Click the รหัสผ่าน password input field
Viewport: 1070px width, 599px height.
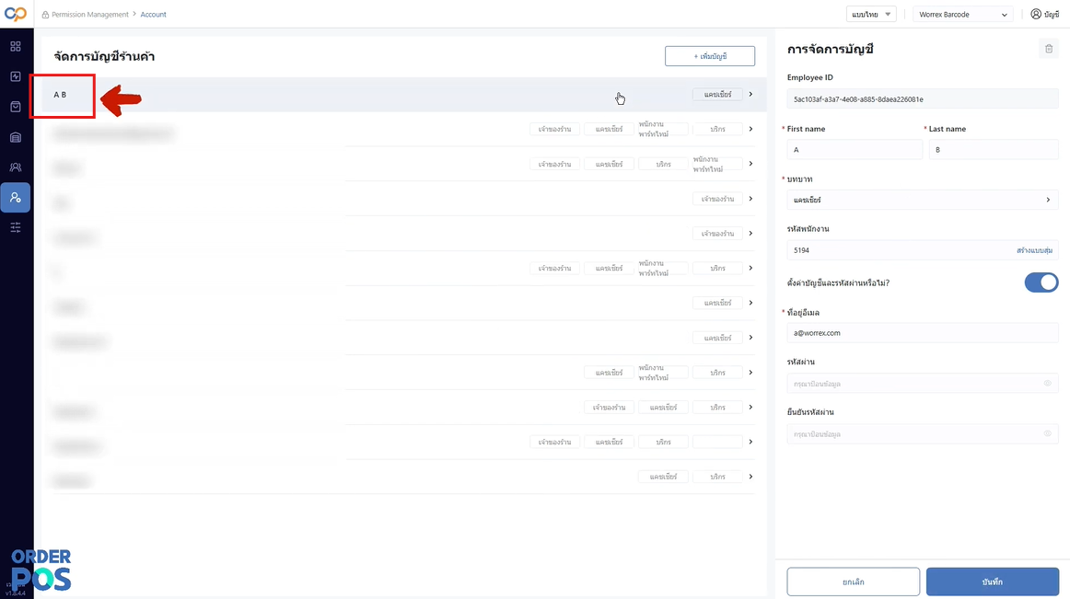(x=923, y=384)
